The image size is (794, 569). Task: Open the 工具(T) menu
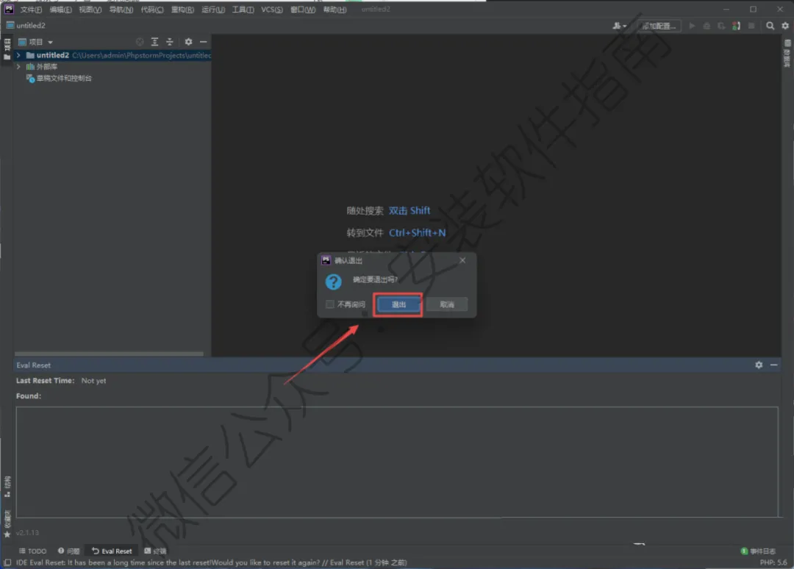pos(243,10)
